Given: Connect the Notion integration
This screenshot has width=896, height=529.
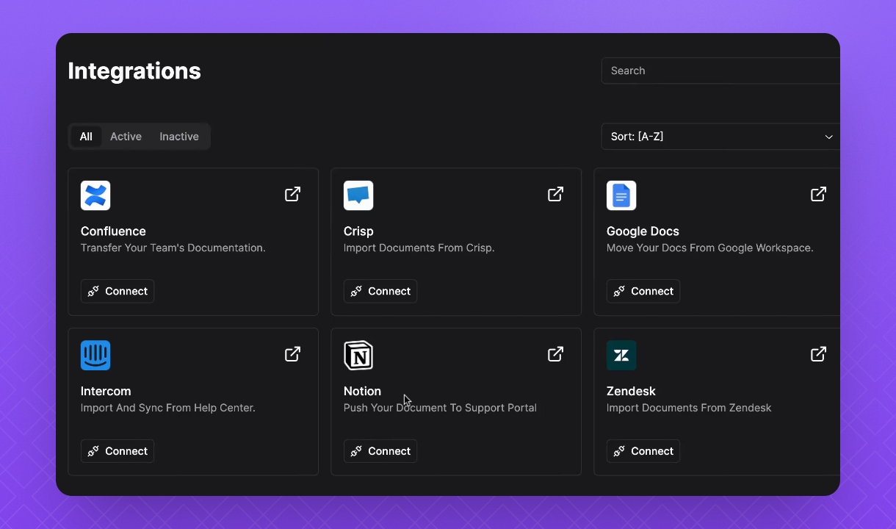Looking at the screenshot, I should (x=380, y=451).
